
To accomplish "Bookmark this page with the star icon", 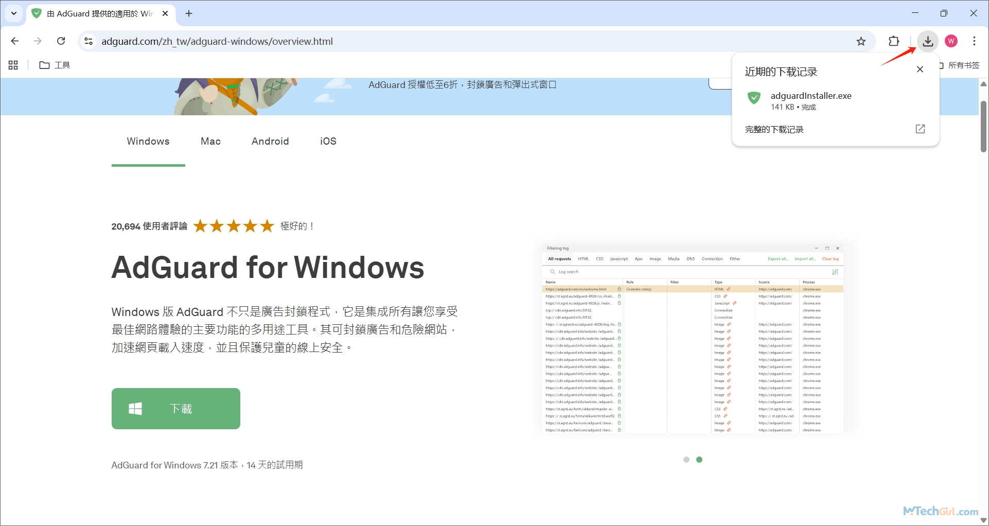I will (x=861, y=42).
